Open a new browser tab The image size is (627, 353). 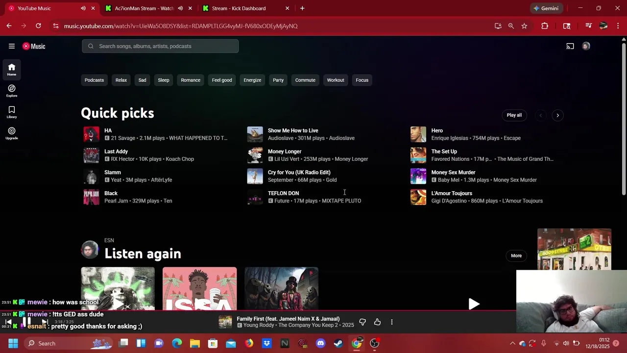click(302, 8)
